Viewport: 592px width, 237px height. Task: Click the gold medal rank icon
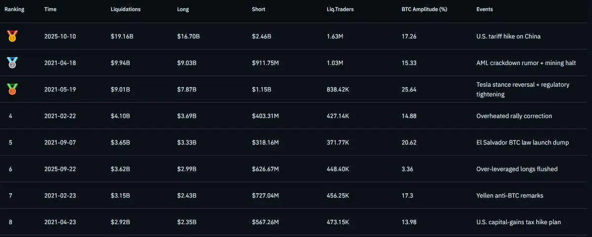pos(12,36)
